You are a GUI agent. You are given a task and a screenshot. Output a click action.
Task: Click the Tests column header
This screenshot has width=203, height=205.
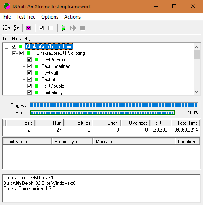click(x=21, y=123)
